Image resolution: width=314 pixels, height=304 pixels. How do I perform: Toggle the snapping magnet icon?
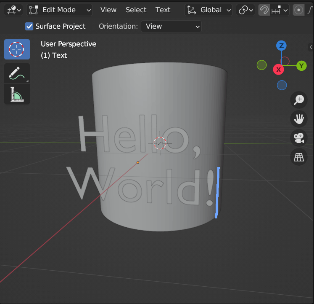coord(264,10)
